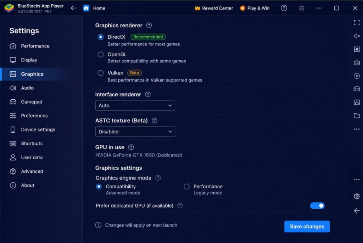Open Gamepad settings

coord(41,102)
